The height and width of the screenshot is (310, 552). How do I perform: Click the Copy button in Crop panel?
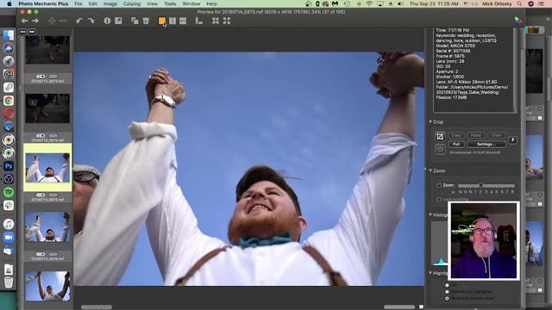click(456, 135)
